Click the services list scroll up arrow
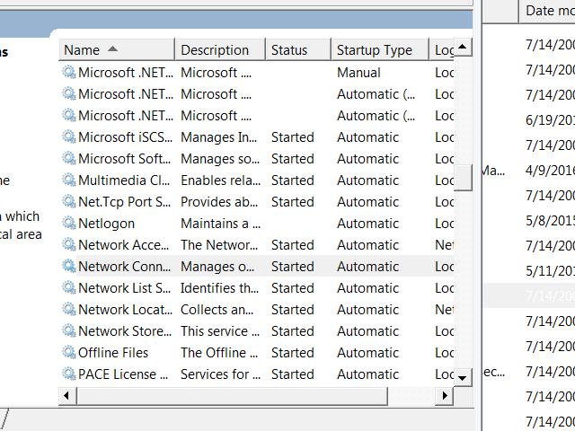The height and width of the screenshot is (431, 575). 463,47
